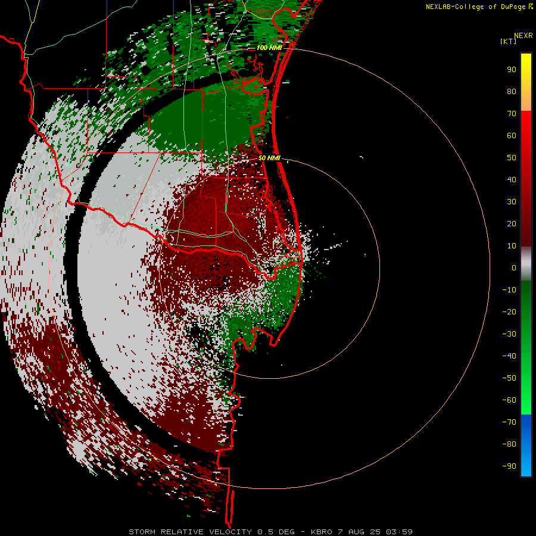Click the 50 value on the velocity scale
This screenshot has width=536, height=536.
click(x=512, y=158)
